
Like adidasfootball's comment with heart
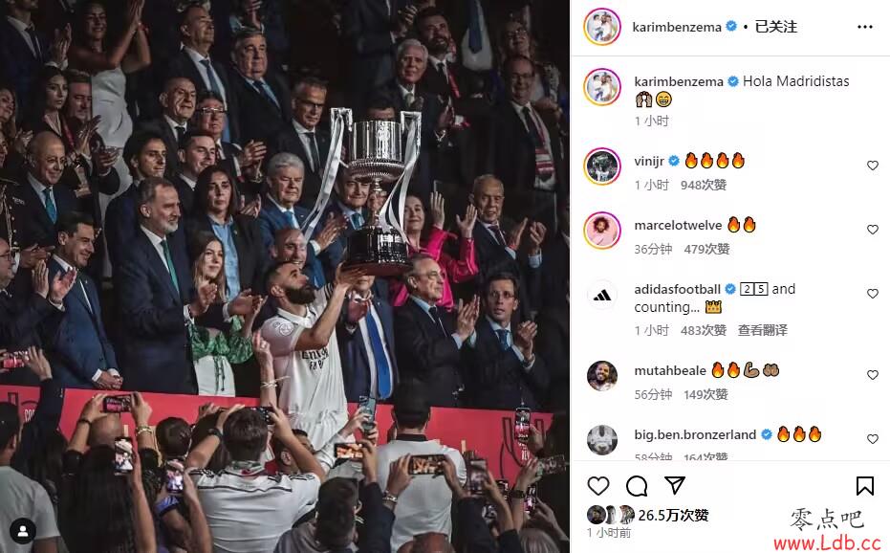click(x=873, y=294)
